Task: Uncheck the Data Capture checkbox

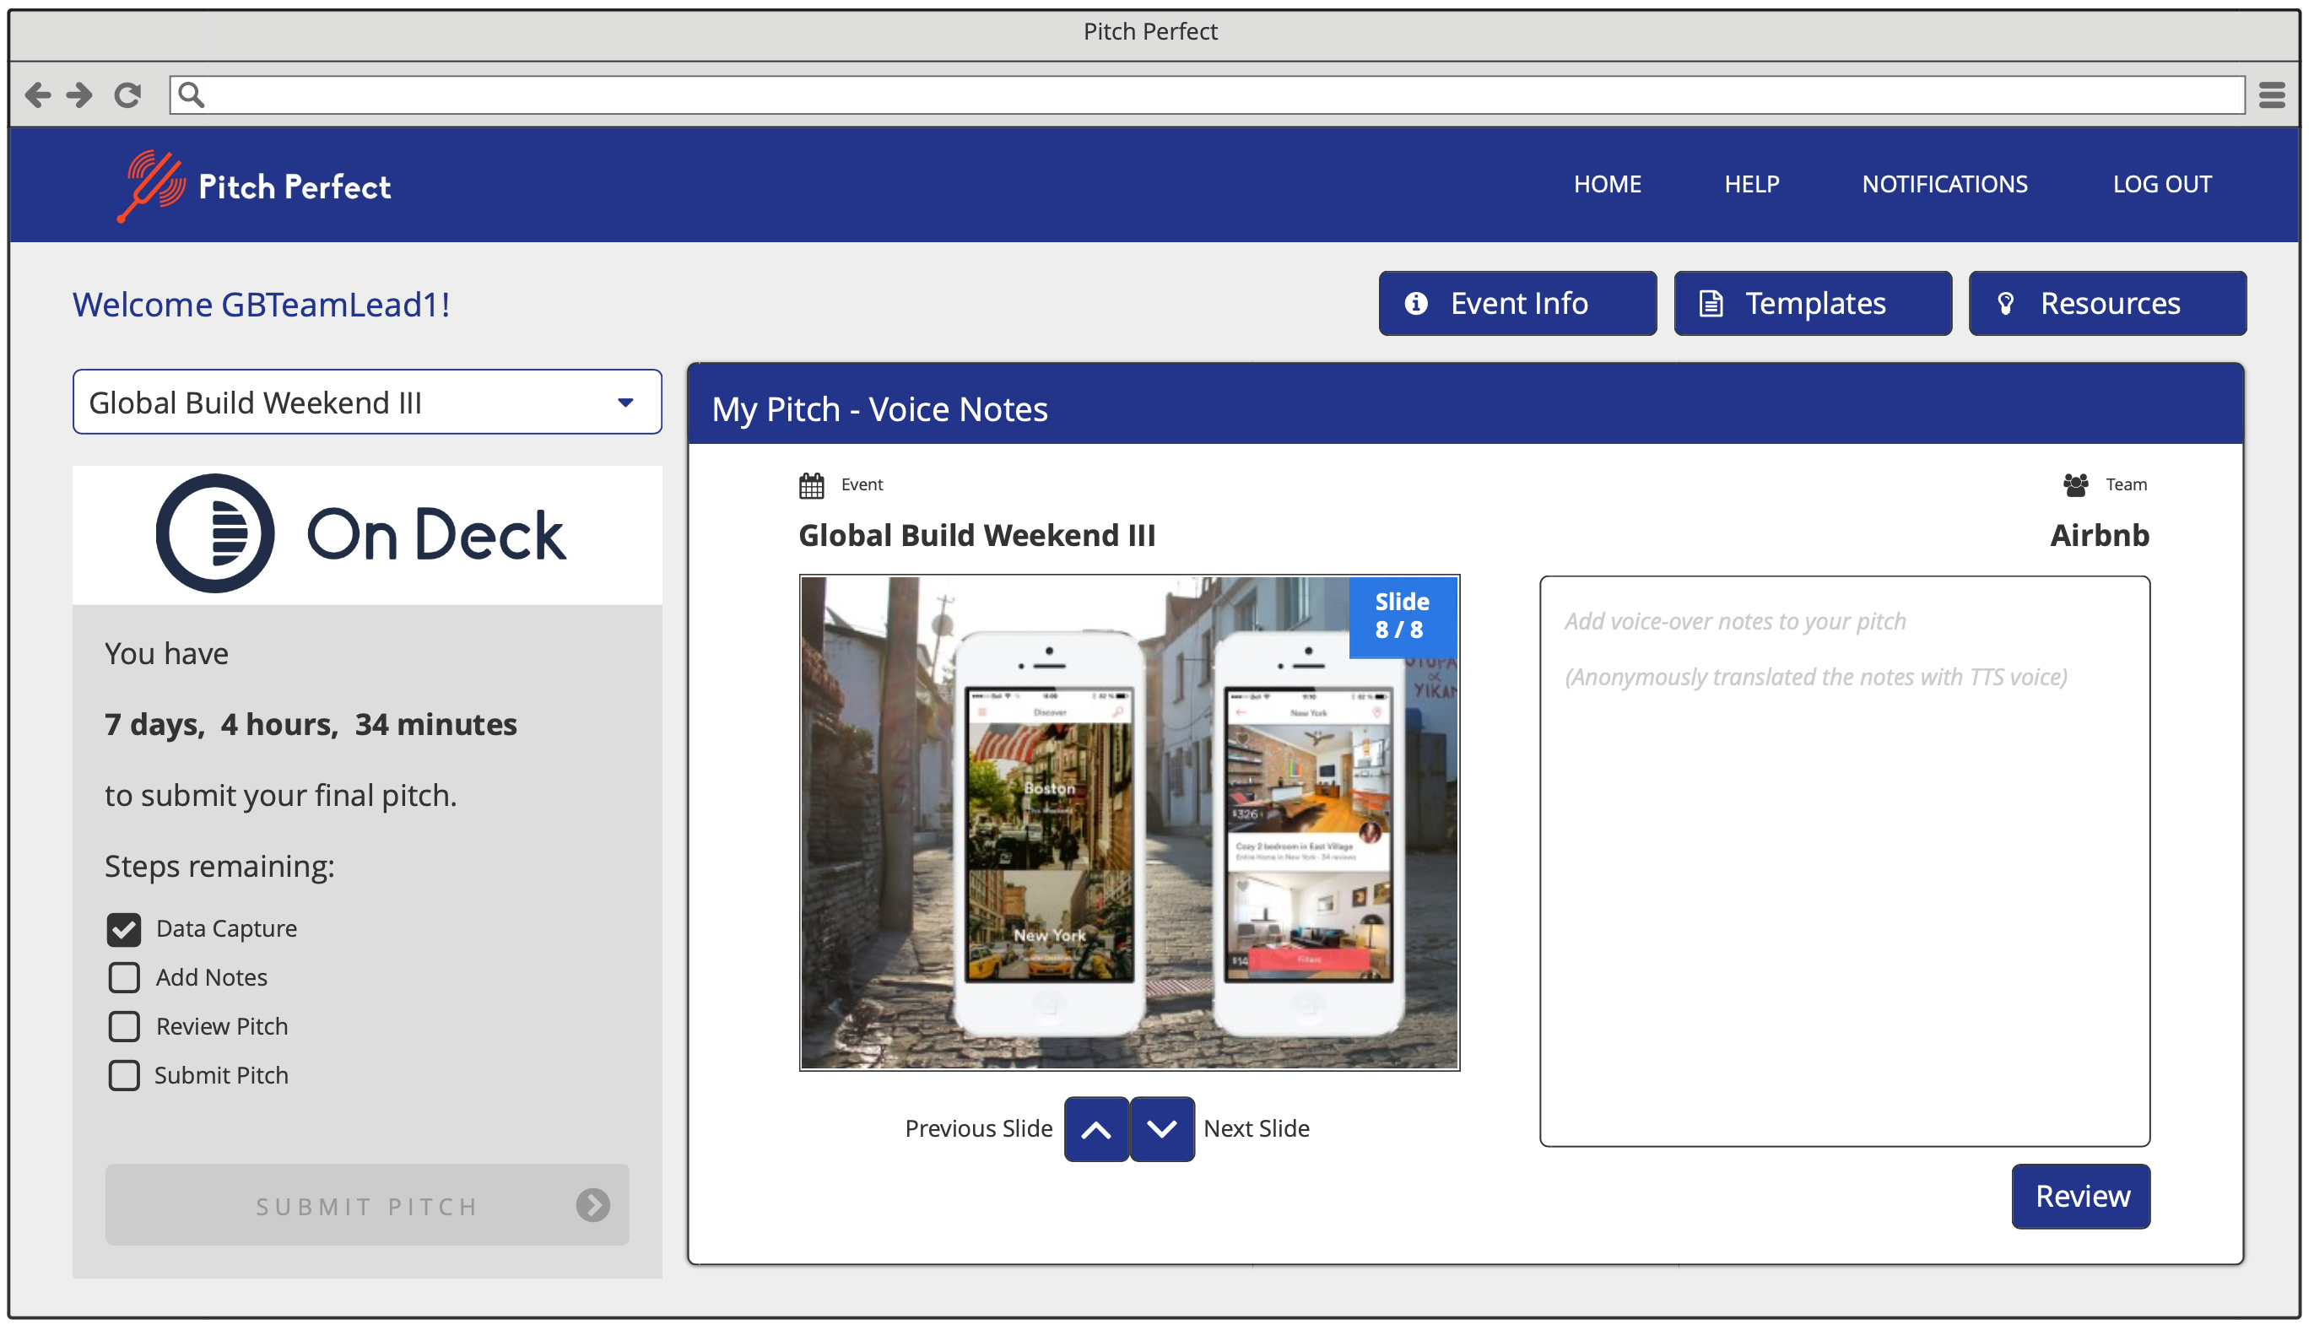Action: point(124,929)
